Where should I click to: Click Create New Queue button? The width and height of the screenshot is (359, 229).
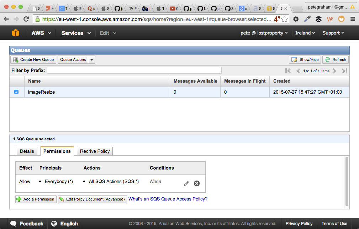33,59
